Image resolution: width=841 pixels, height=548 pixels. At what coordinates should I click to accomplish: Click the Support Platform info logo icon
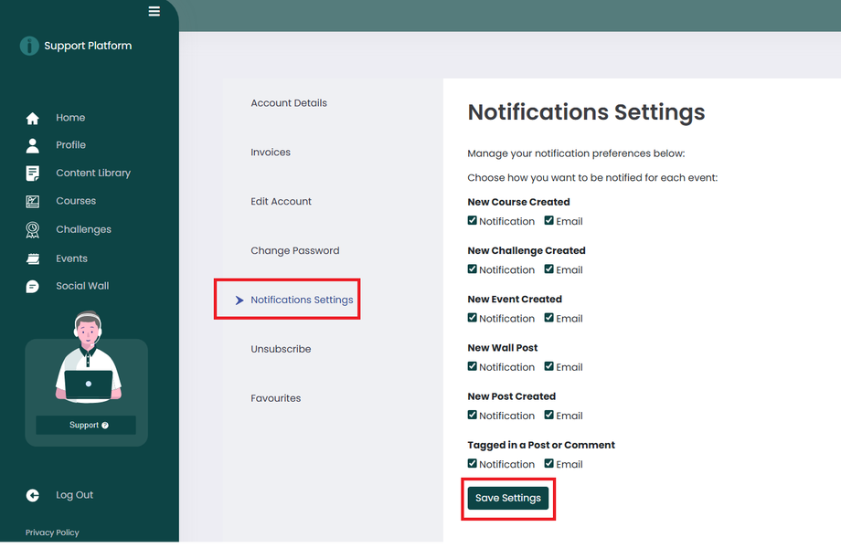[29, 46]
